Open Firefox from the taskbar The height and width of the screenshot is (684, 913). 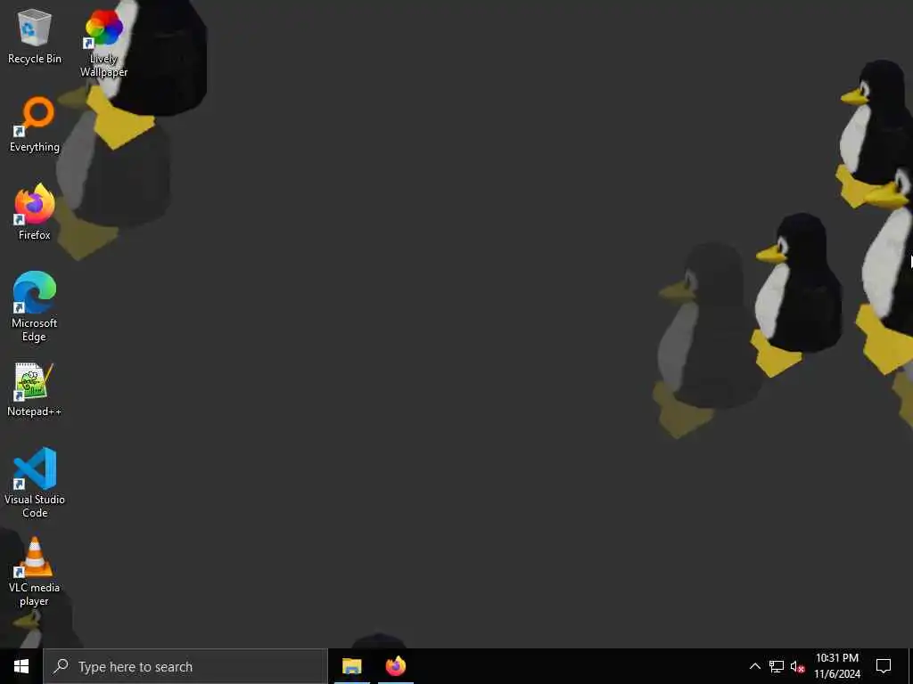pyautogui.click(x=396, y=666)
